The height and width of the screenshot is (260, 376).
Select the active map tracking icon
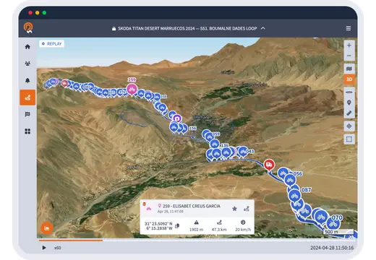(27, 97)
